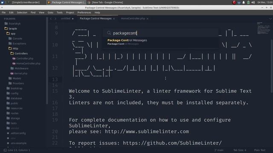The image size is (273, 153).
Task: Switch to the HomeController.php tab
Action: coord(133,18)
